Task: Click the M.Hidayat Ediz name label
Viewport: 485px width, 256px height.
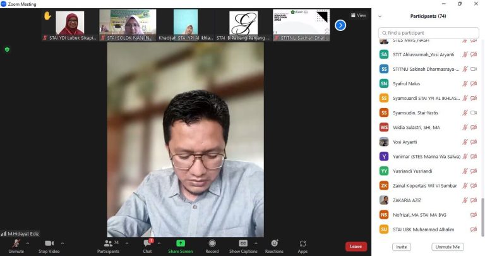Action: pyautogui.click(x=23, y=234)
